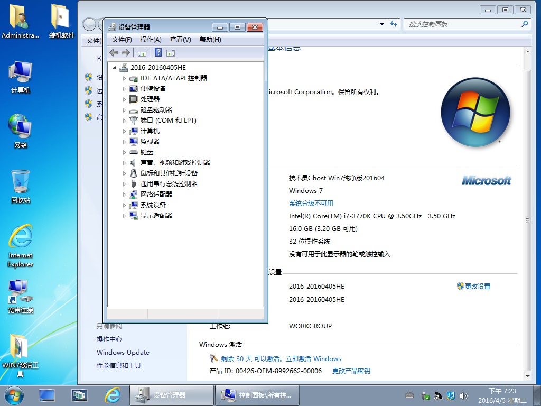Expand the 键盘 node arrow

tap(125, 152)
